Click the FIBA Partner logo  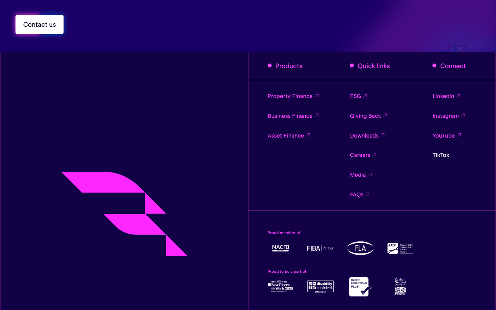(320, 248)
